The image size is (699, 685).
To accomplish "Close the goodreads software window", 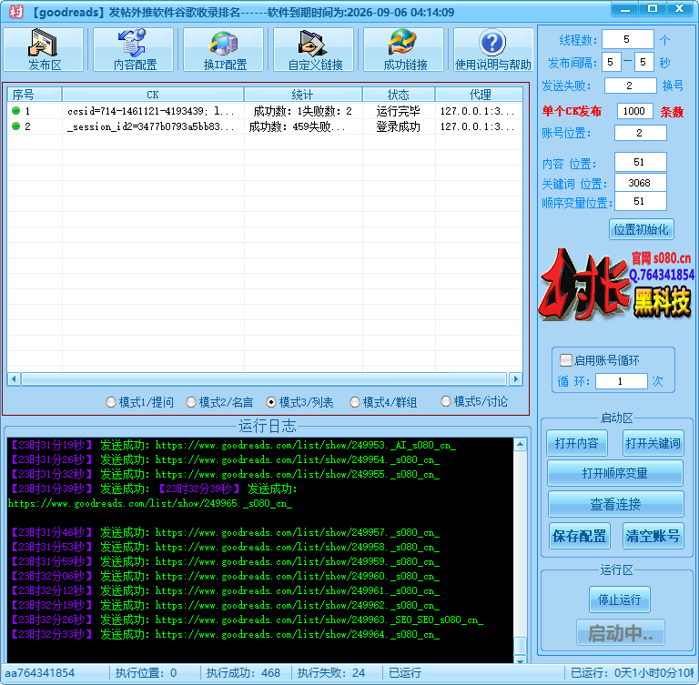I will (x=679, y=9).
